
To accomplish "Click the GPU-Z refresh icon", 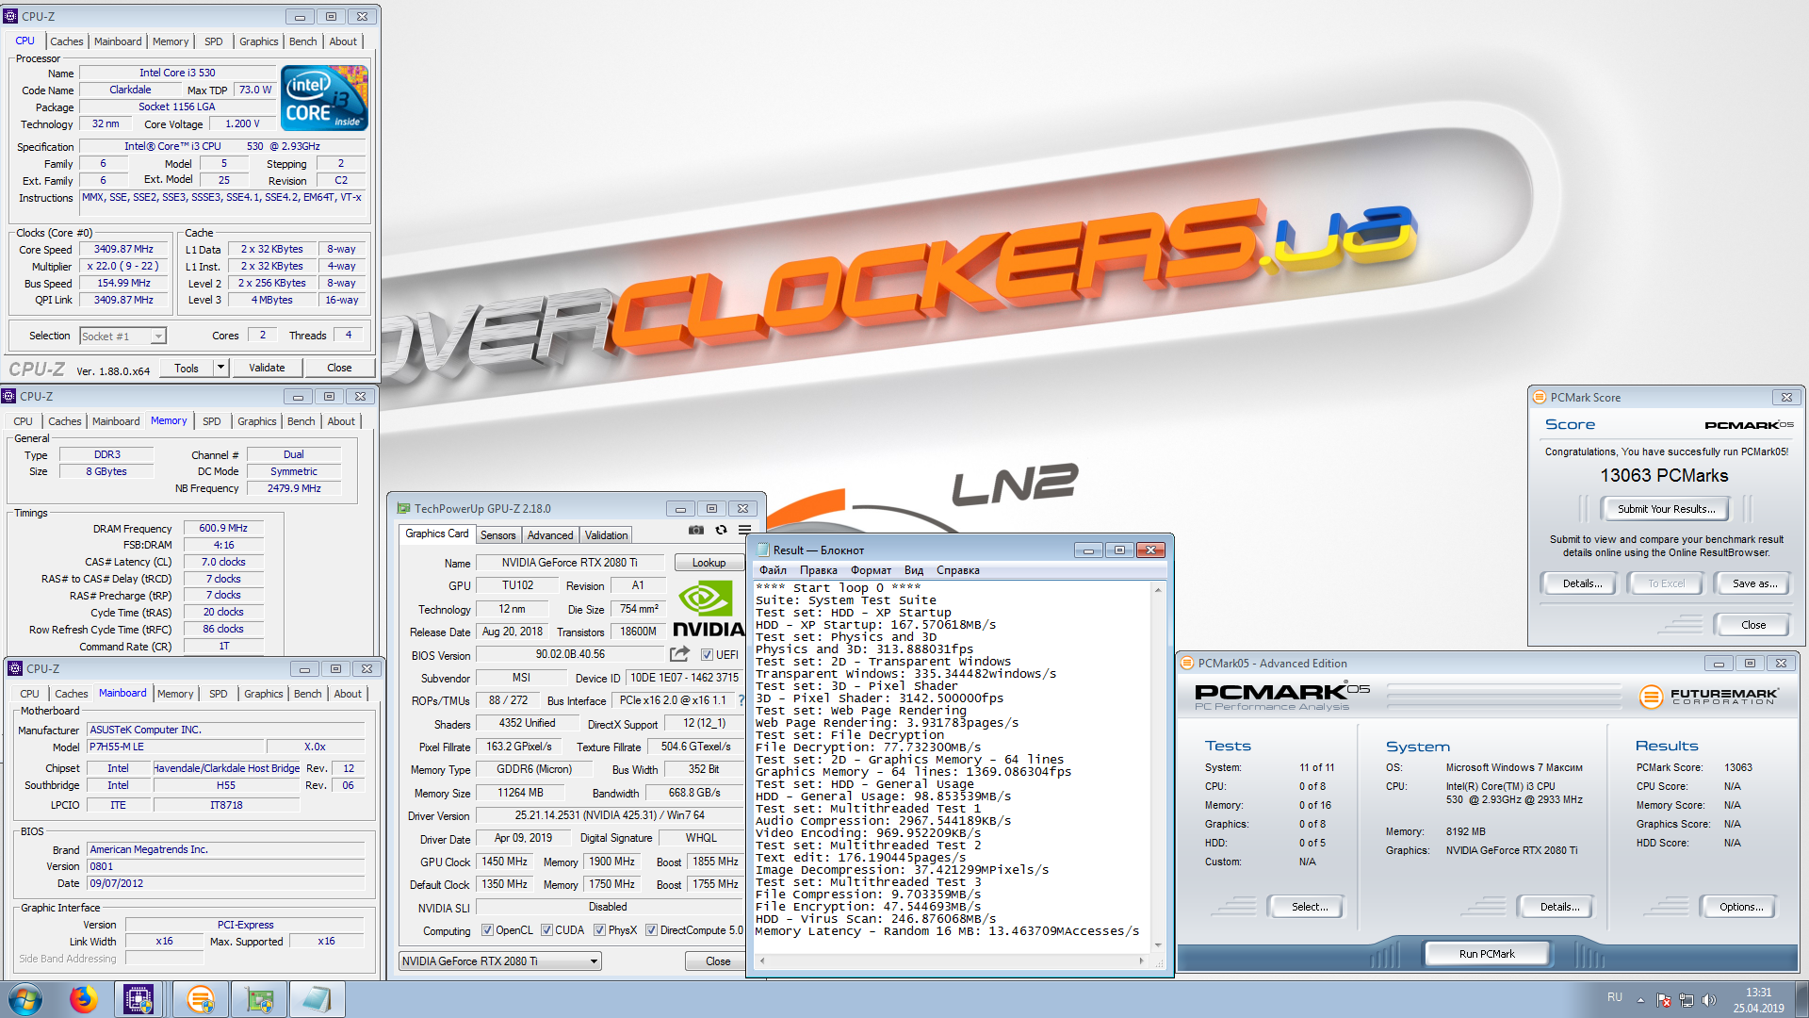I will [721, 531].
